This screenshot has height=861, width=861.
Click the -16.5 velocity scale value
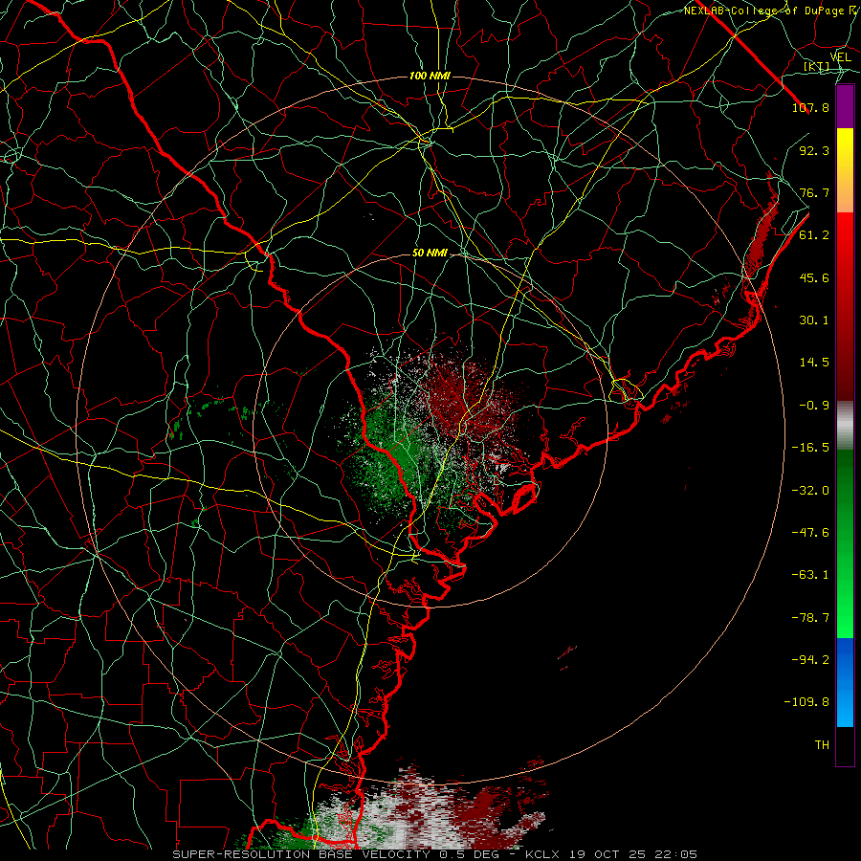pyautogui.click(x=810, y=448)
